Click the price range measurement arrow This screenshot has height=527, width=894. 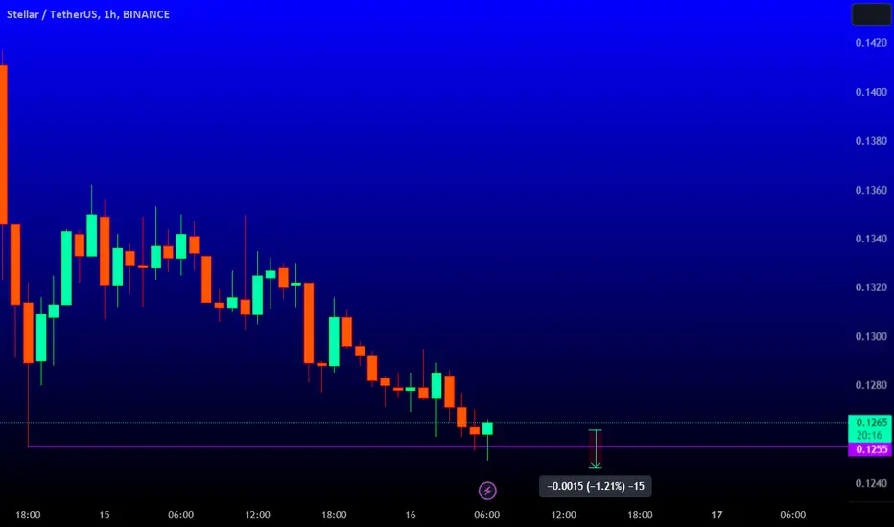click(x=596, y=448)
